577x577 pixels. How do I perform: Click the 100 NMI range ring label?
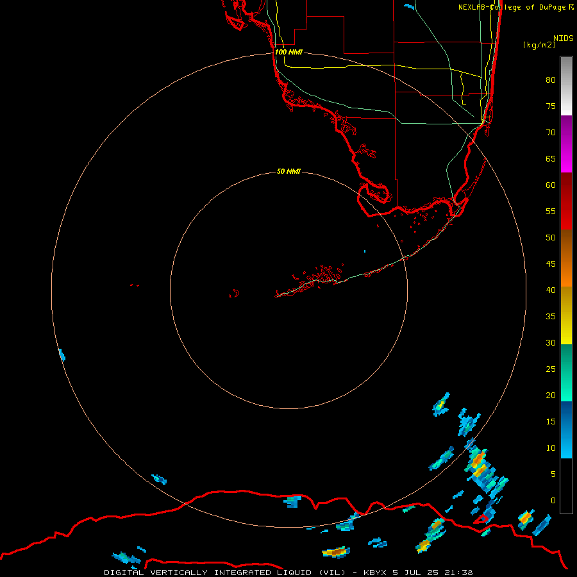288,52
